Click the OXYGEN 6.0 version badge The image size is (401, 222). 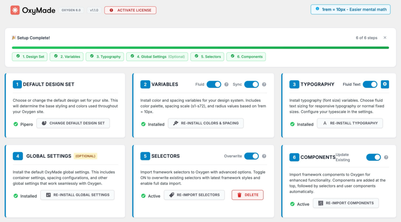pyautogui.click(x=71, y=10)
